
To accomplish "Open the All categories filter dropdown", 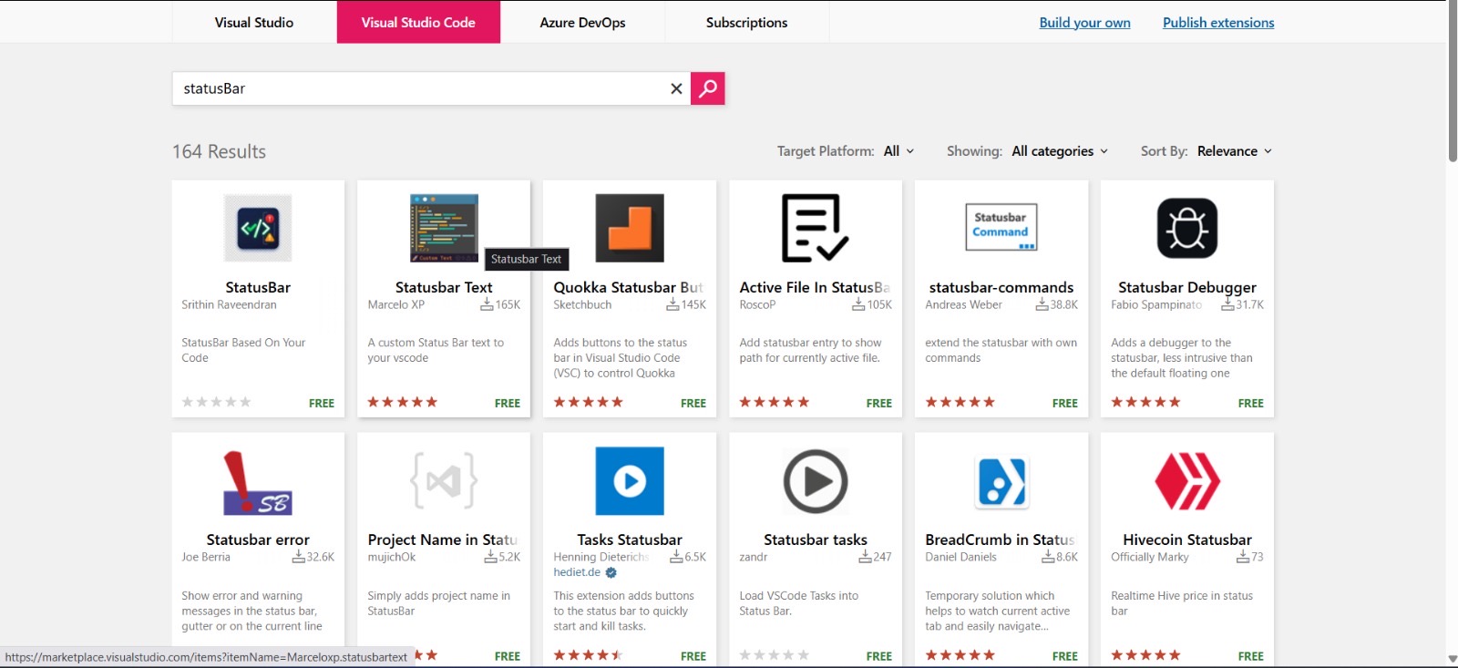I will point(1060,151).
